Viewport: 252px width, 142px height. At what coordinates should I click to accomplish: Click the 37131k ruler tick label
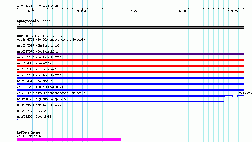[183, 11]
